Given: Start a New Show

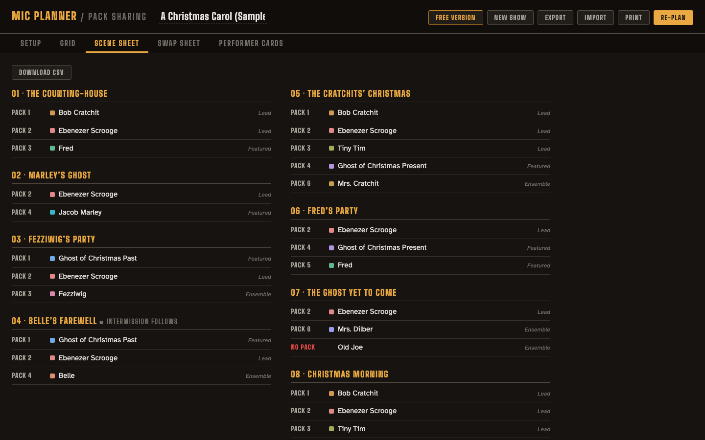Looking at the screenshot, I should point(510,18).
